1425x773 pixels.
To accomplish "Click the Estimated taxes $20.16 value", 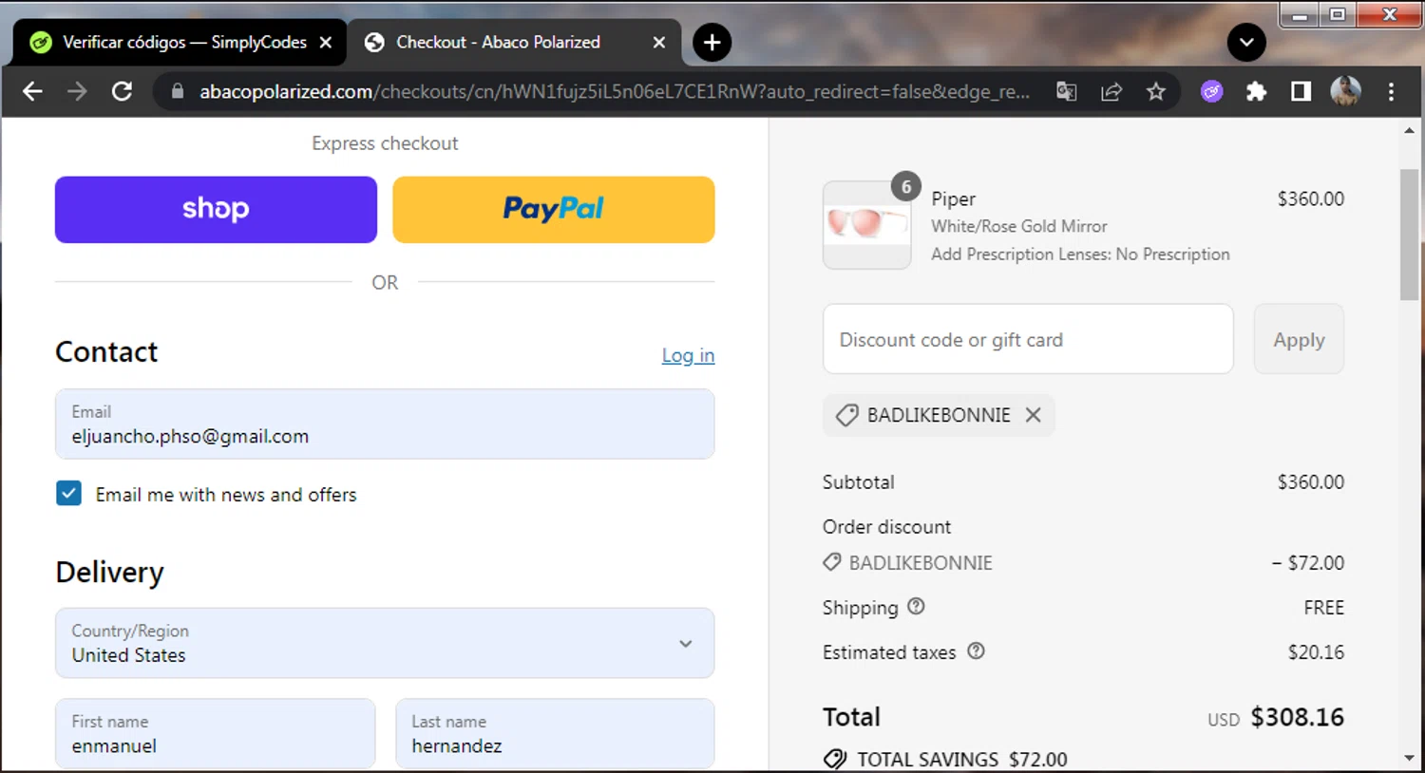I will tap(1316, 651).
